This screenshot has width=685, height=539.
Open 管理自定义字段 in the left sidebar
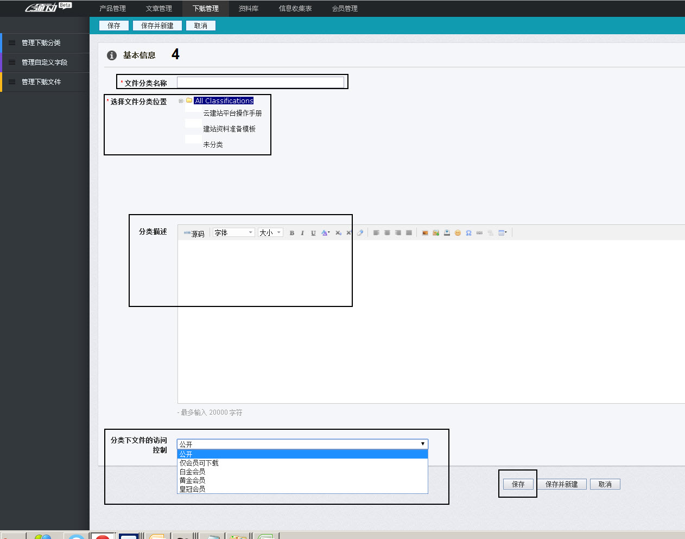pos(45,62)
